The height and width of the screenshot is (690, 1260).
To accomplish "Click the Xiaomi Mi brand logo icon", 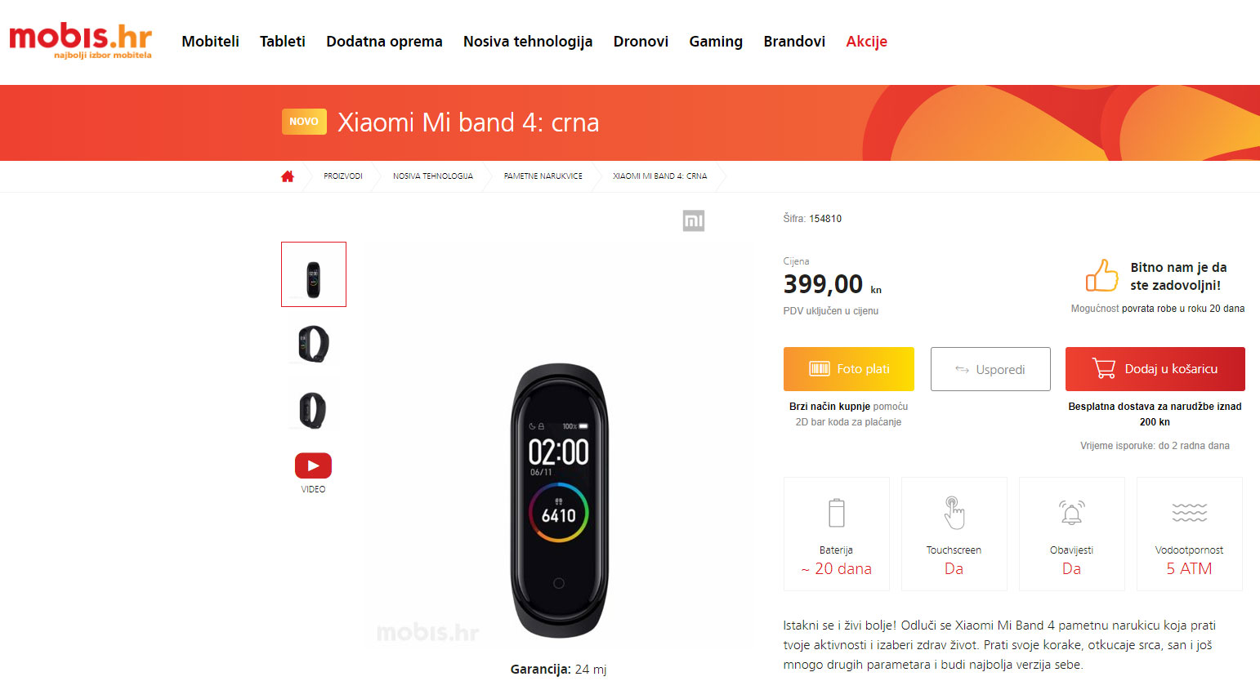I will 694,220.
